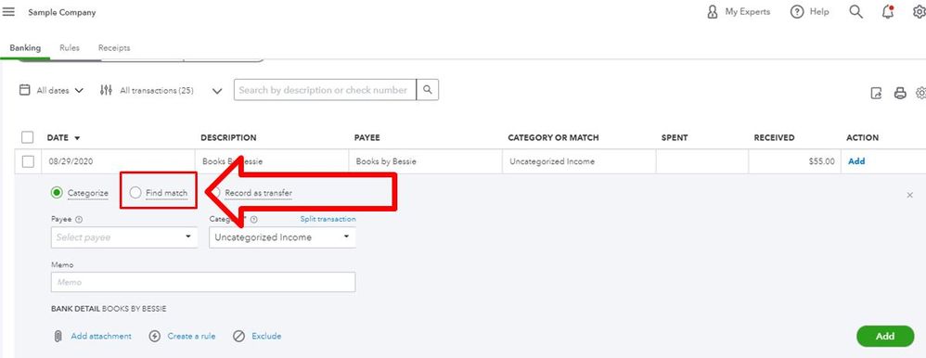Open the All dates filter

(52, 90)
